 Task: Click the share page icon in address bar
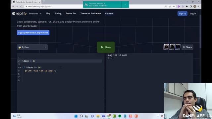(170, 7)
